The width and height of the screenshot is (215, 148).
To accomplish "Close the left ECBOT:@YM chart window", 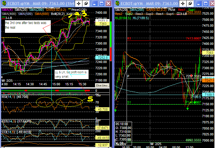I will (109, 4).
